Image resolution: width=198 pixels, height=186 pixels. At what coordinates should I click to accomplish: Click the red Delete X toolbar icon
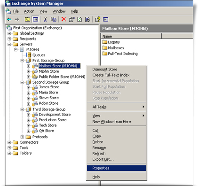[x=63, y=19]
